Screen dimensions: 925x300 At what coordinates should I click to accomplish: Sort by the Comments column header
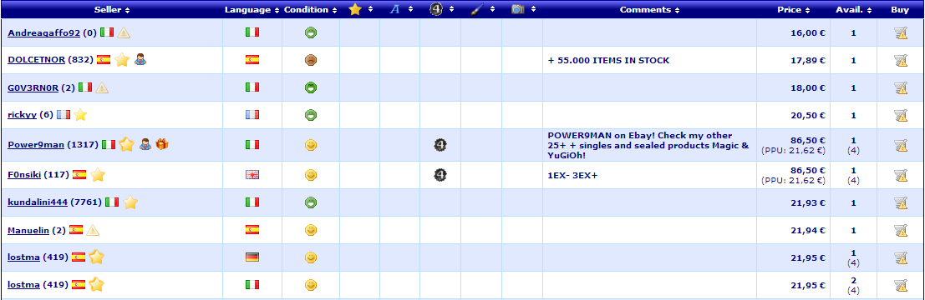tap(649, 9)
